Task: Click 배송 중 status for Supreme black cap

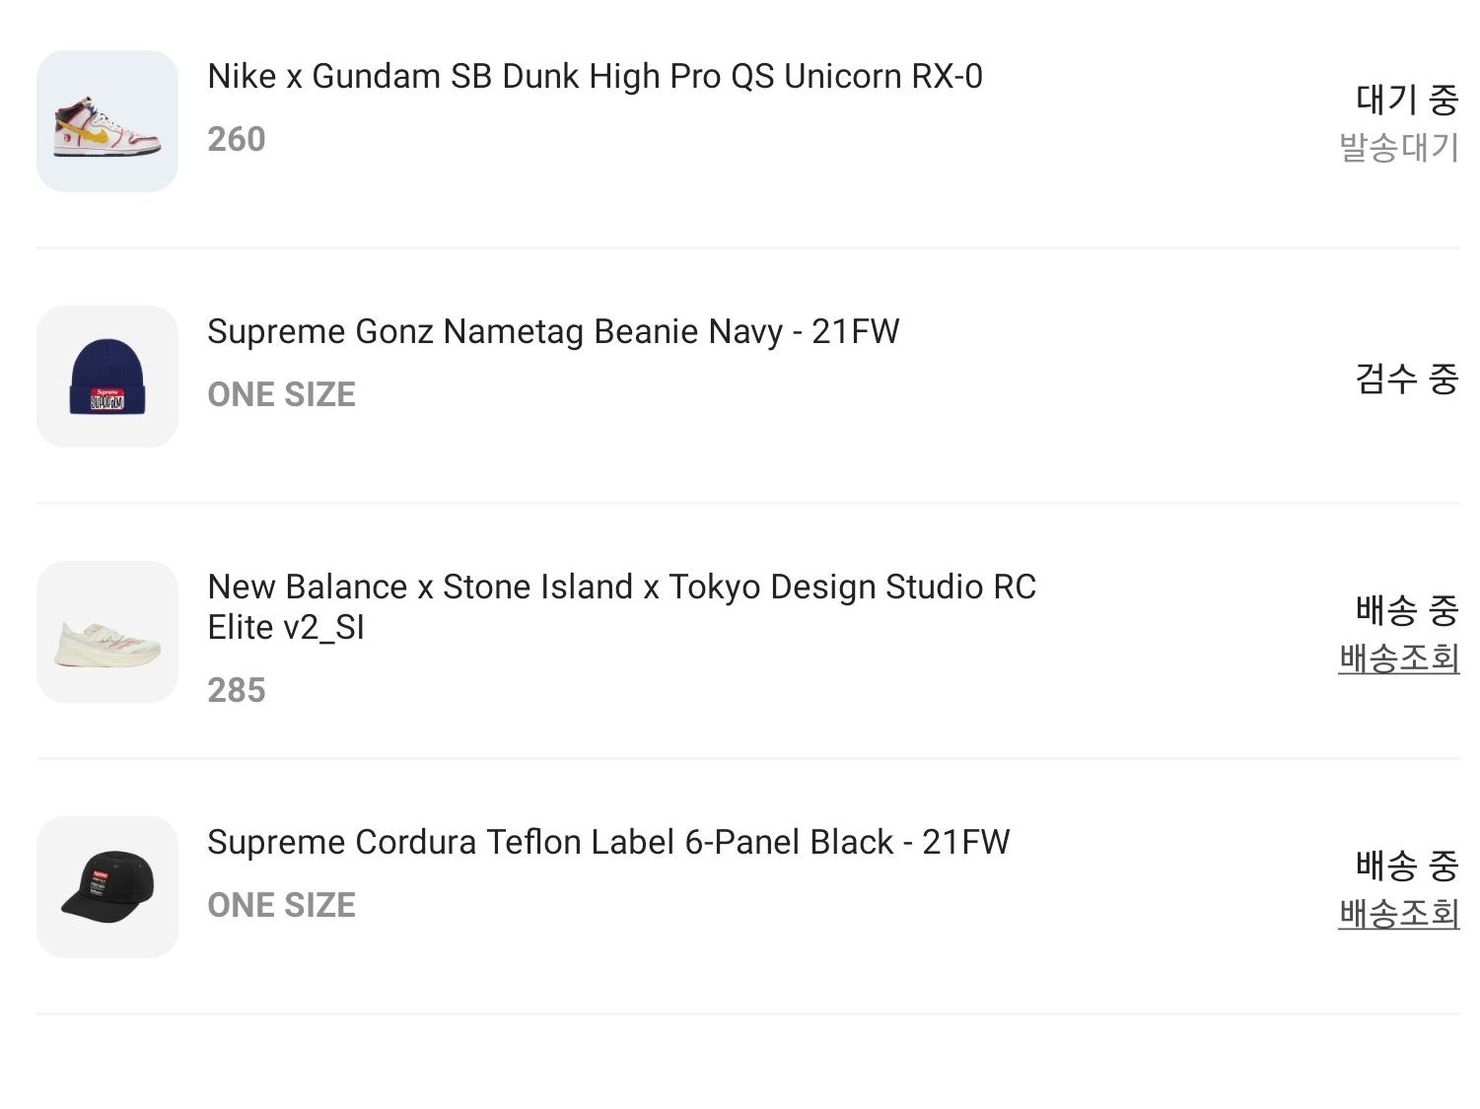Action: tap(1407, 866)
